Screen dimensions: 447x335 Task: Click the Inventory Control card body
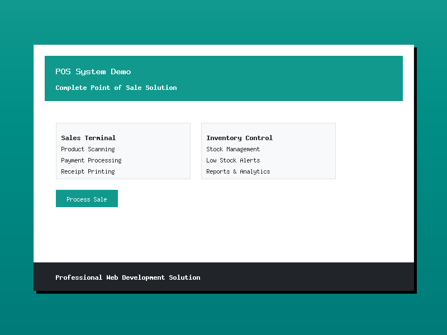268,151
